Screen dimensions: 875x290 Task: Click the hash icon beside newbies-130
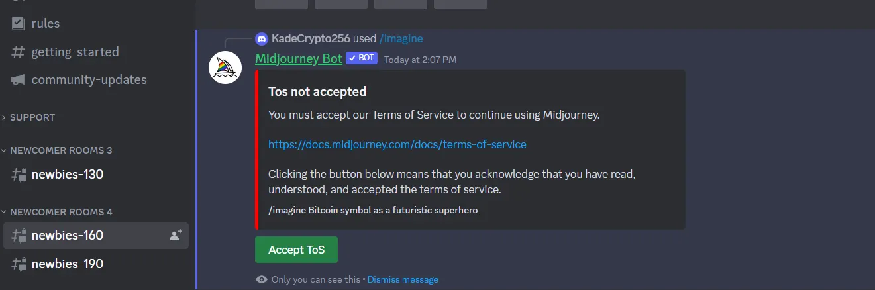[x=19, y=175]
